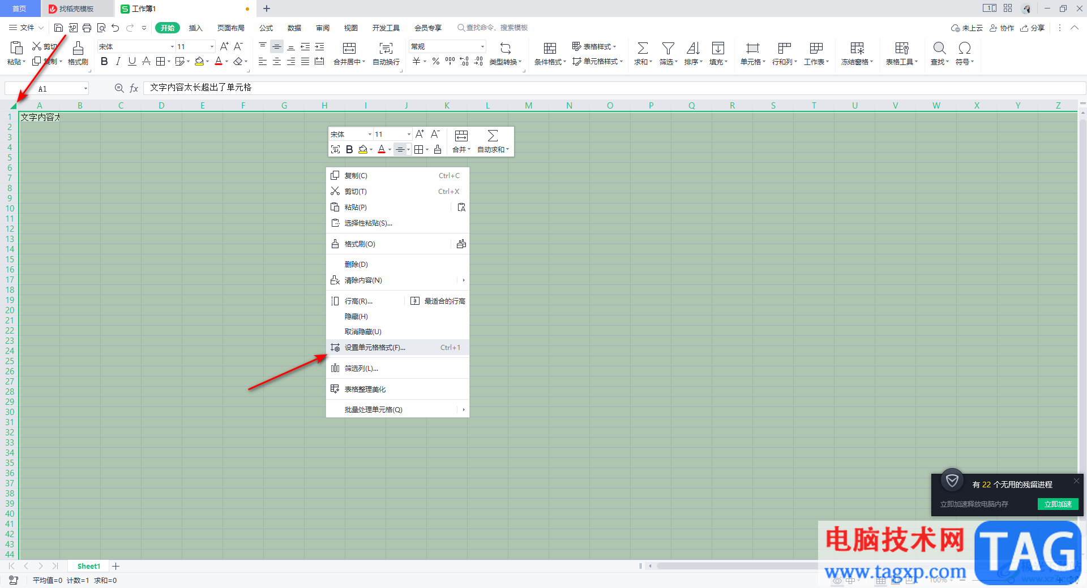The height and width of the screenshot is (588, 1087).
Task: Toggle wrap text (自动换行)
Action: pyautogui.click(x=386, y=54)
